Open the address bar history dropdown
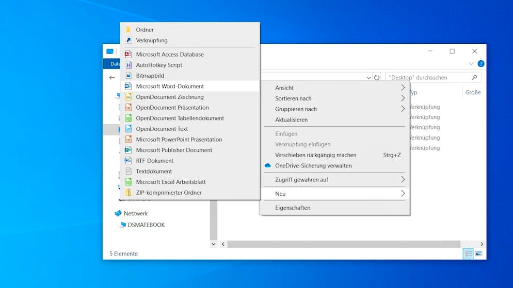Screen dimensions: 513x288 point(368,78)
